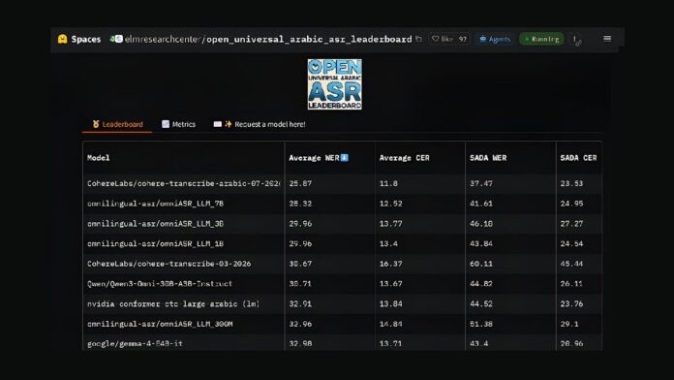Click the 97 likes count

(x=463, y=39)
